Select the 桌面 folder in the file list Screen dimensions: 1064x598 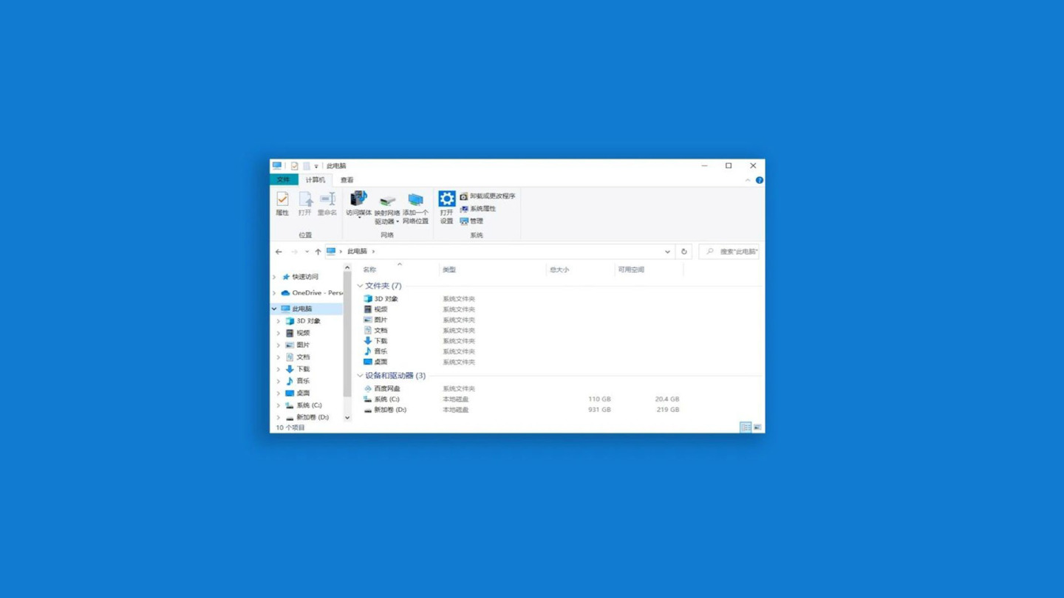tap(375, 362)
